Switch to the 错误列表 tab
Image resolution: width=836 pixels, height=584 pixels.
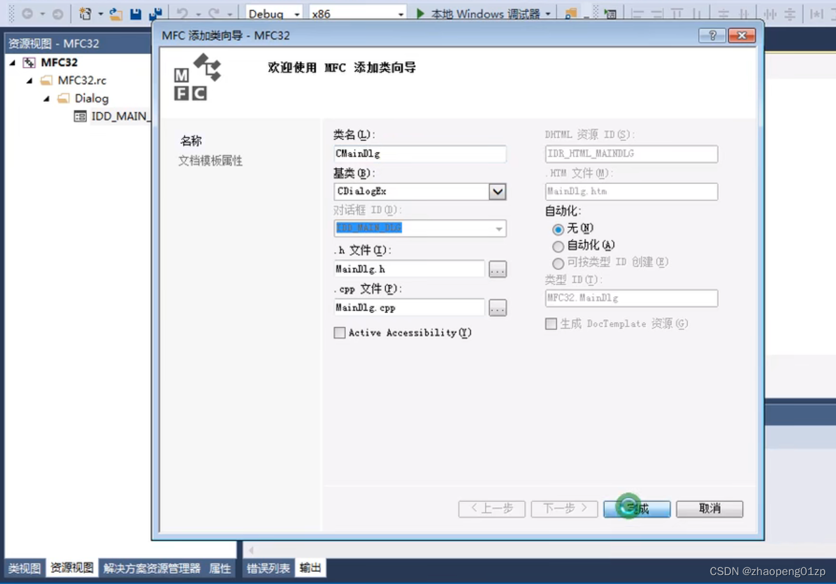click(268, 568)
